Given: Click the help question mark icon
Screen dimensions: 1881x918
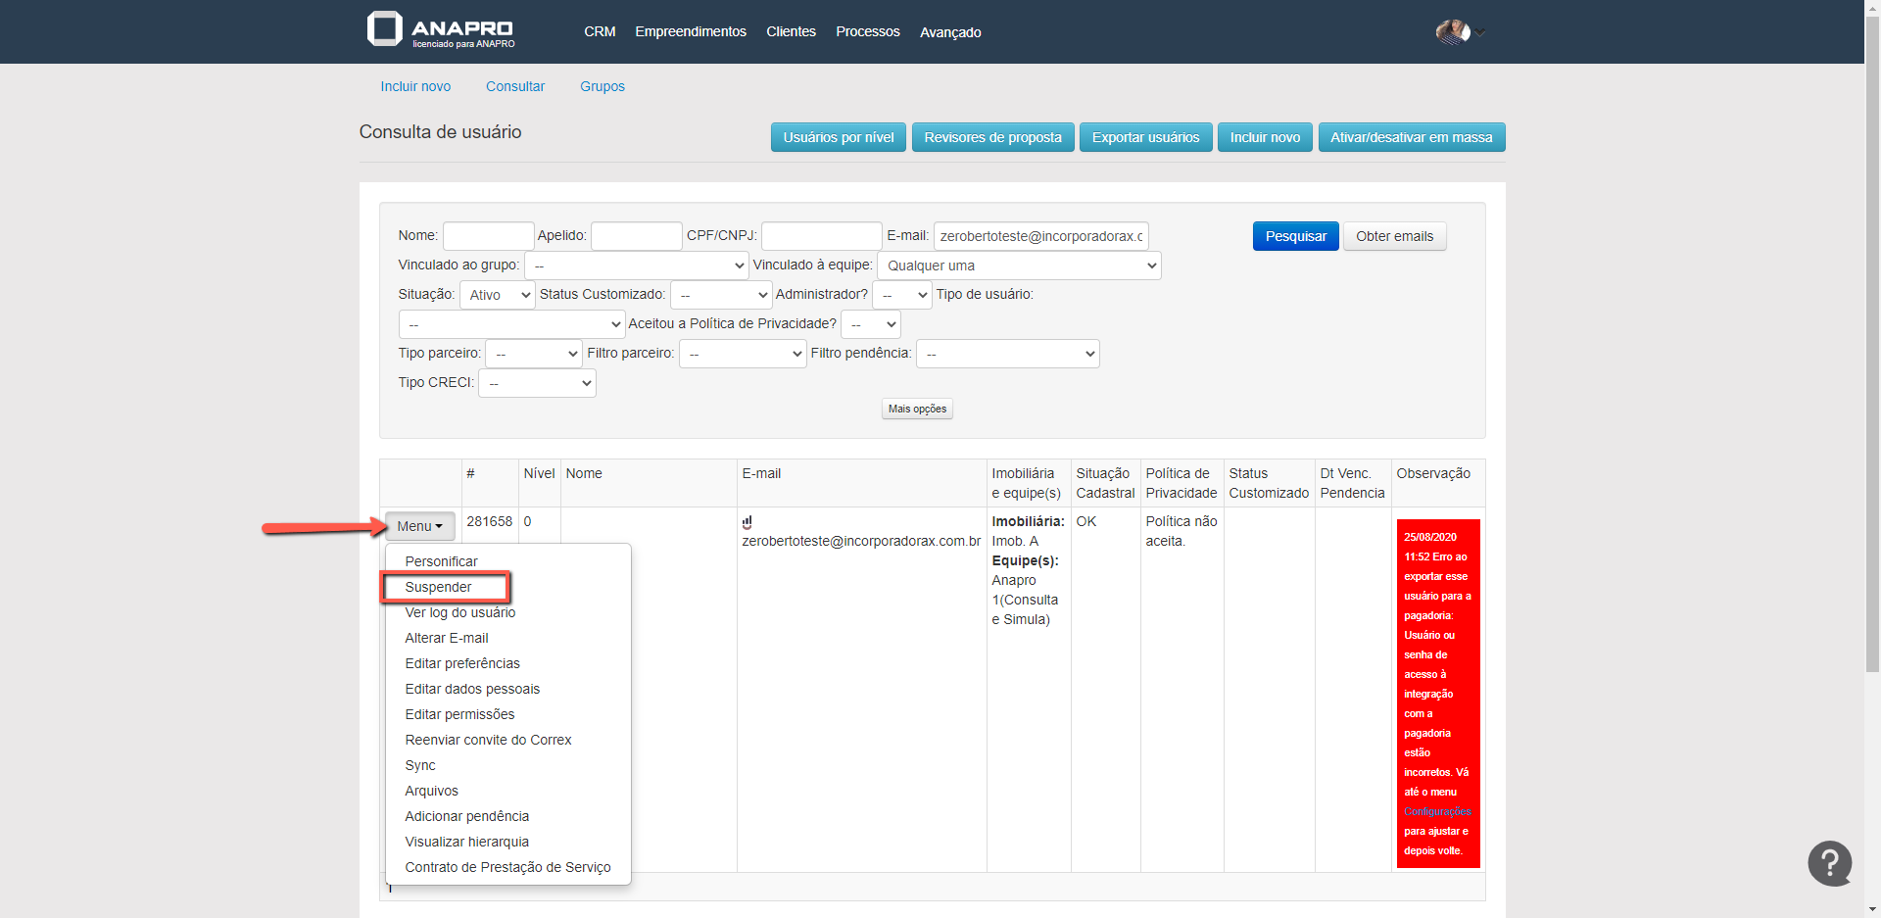Looking at the screenshot, I should click(1829, 863).
